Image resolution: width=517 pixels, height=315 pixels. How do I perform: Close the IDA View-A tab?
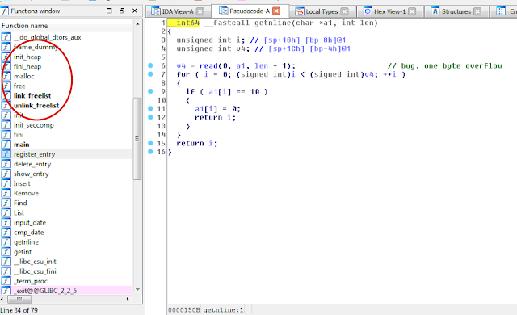coord(200,11)
